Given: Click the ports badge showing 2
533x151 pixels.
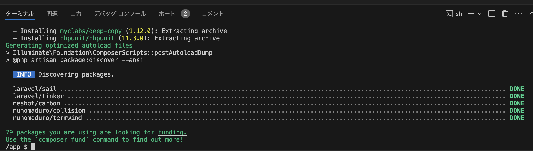Looking at the screenshot, I should (x=185, y=14).
